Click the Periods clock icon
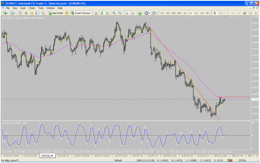 pyautogui.click(x=146, y=13)
